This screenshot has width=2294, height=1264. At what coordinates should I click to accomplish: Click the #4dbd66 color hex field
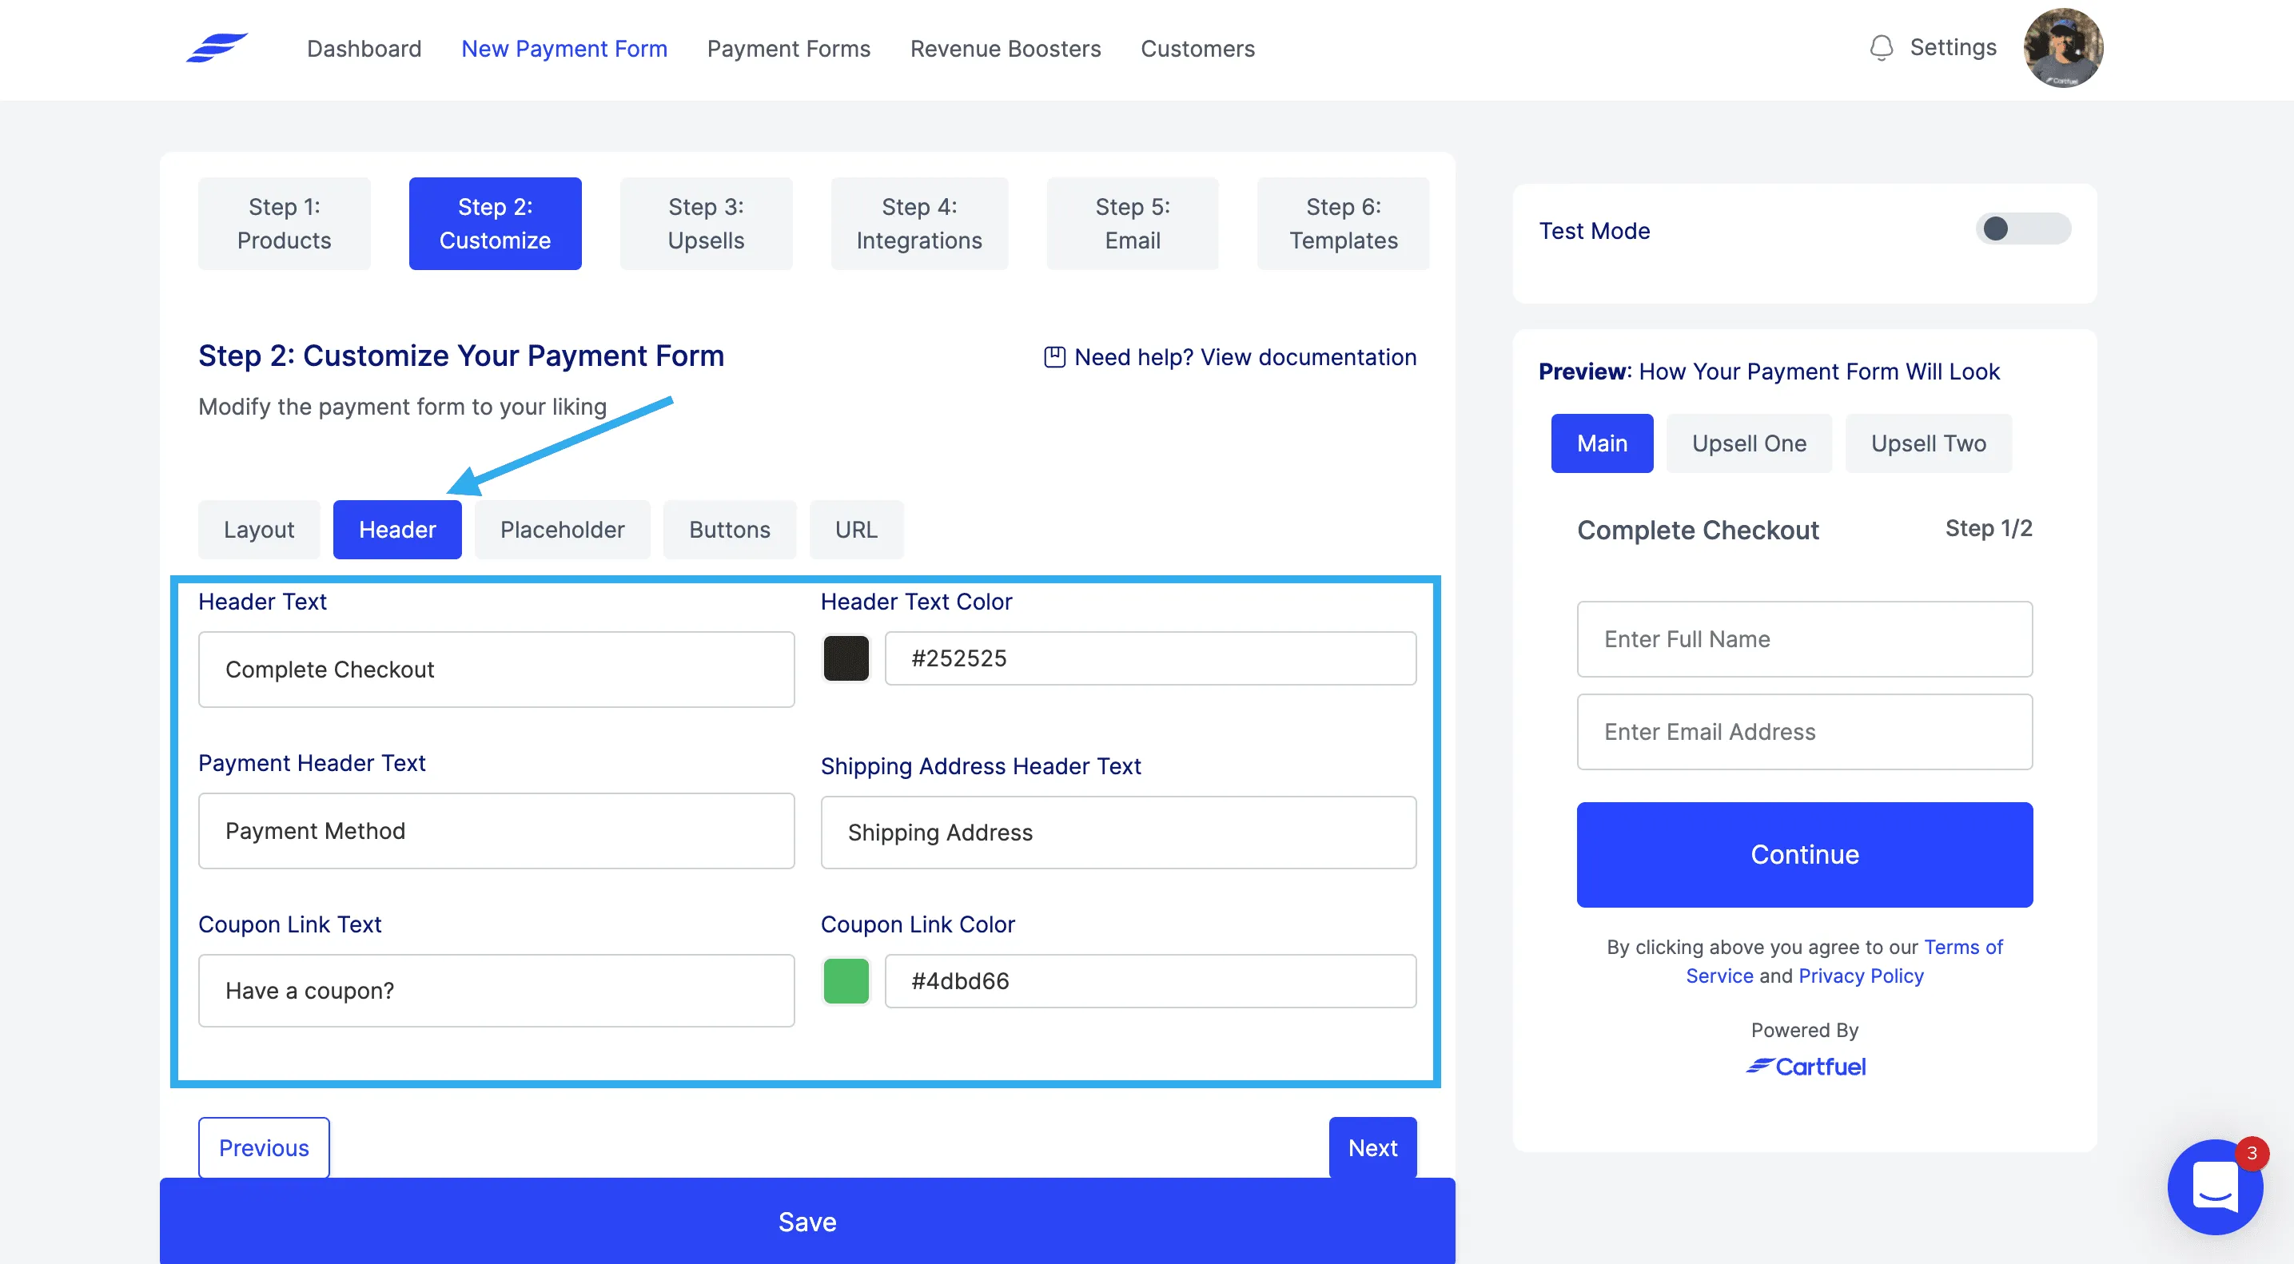(x=1150, y=981)
